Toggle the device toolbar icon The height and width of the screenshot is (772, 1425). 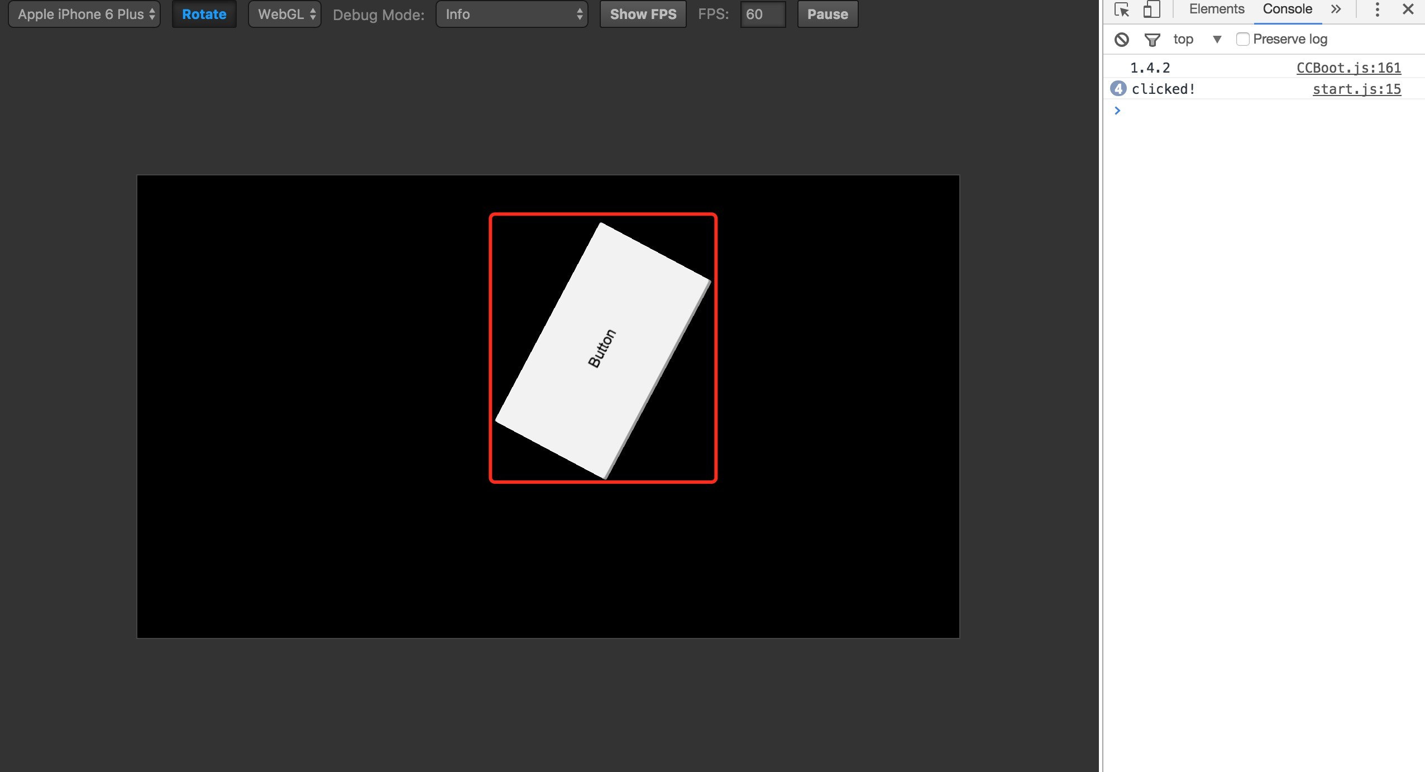[1151, 9]
